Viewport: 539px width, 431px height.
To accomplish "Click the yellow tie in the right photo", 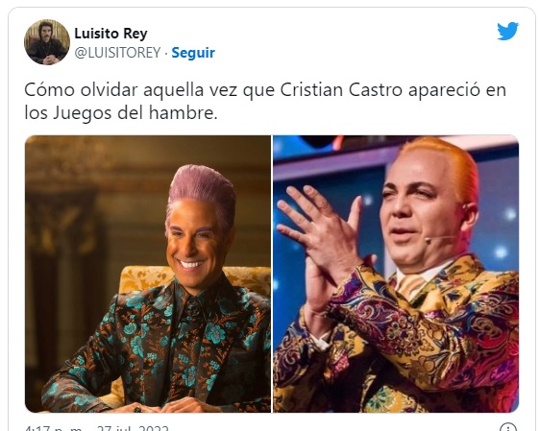I will [410, 286].
